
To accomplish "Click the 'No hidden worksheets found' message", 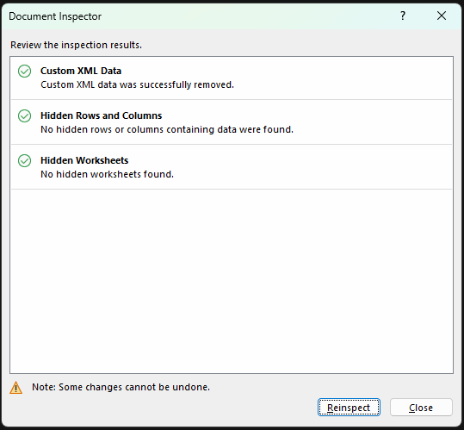I will click(x=107, y=174).
